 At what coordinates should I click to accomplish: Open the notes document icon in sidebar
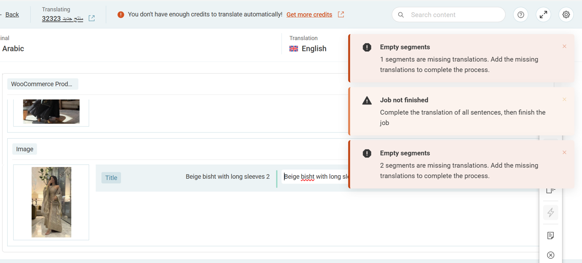pyautogui.click(x=551, y=235)
